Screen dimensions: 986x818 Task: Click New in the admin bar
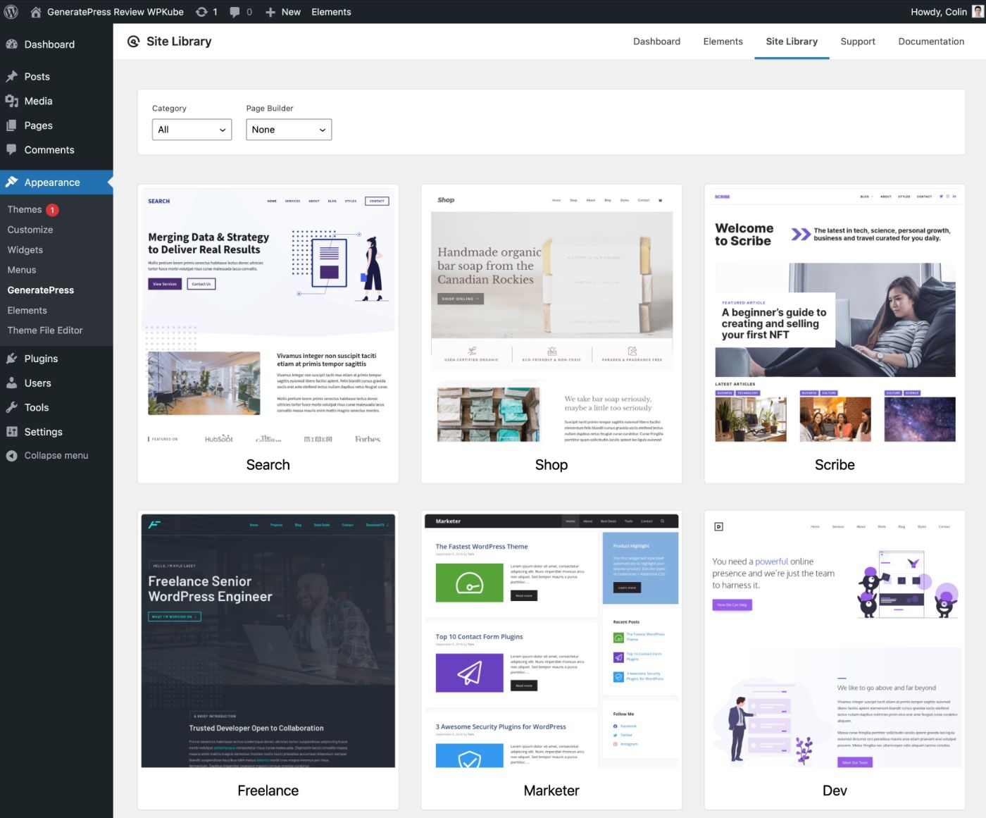point(291,12)
